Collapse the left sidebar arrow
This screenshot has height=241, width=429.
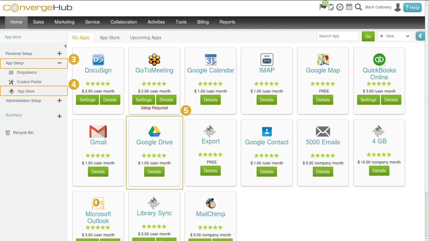(65, 46)
